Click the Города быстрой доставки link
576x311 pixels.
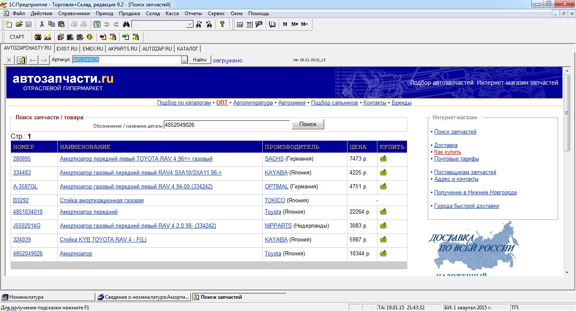(x=467, y=206)
